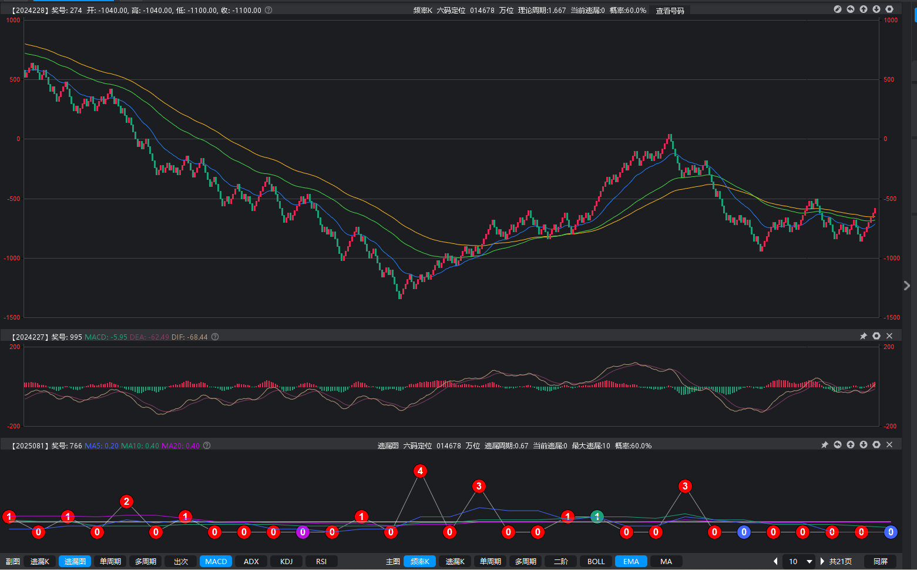Click MA5: 0.20 value label
The width and height of the screenshot is (917, 570).
coord(102,445)
